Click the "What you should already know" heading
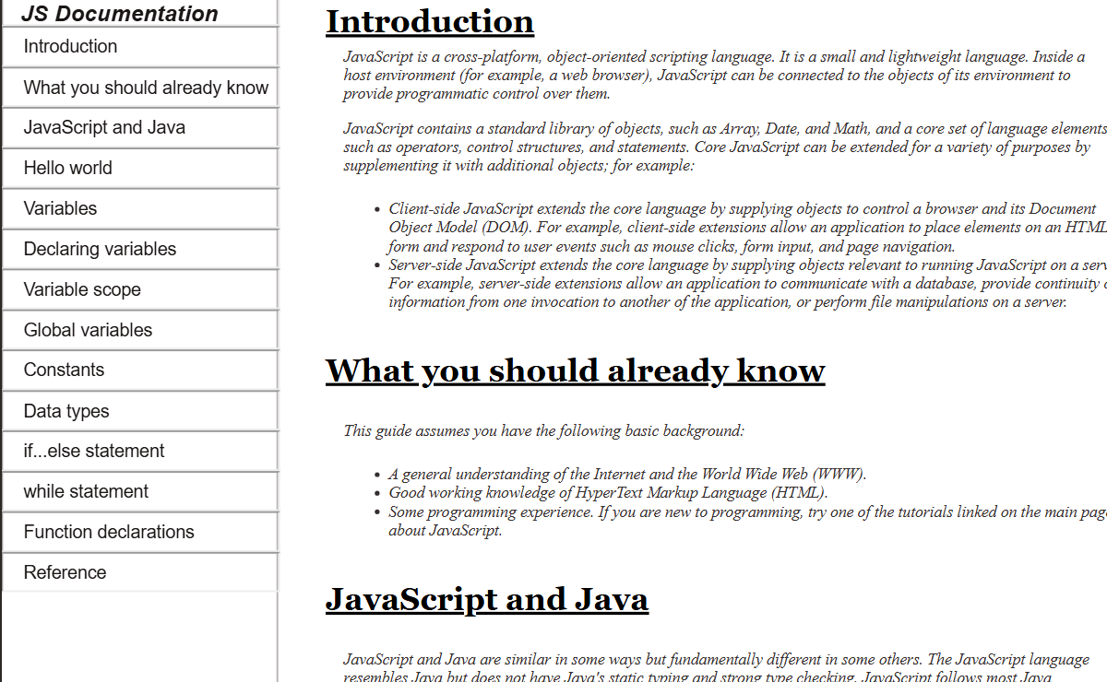This screenshot has height=682, width=1107. click(x=575, y=370)
